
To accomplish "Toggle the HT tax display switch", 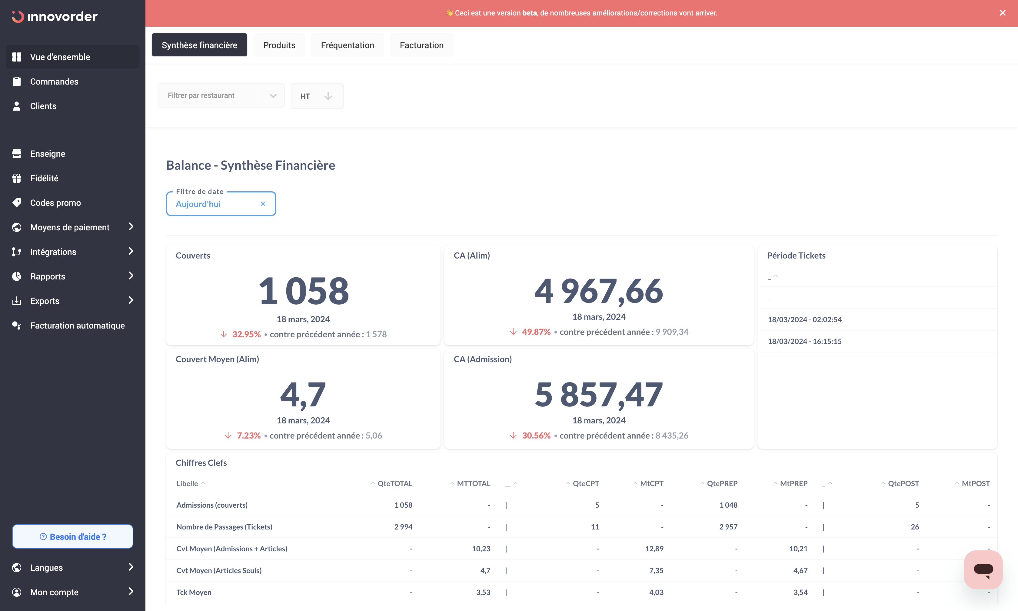I will pyautogui.click(x=316, y=96).
